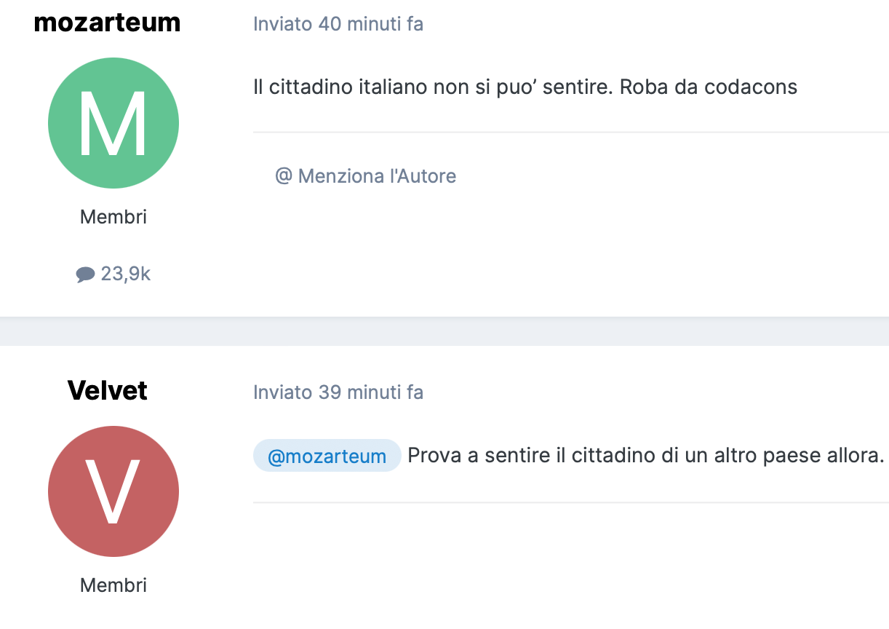Click the Membri group label under Velvet
This screenshot has width=889, height=629.
[x=113, y=585]
